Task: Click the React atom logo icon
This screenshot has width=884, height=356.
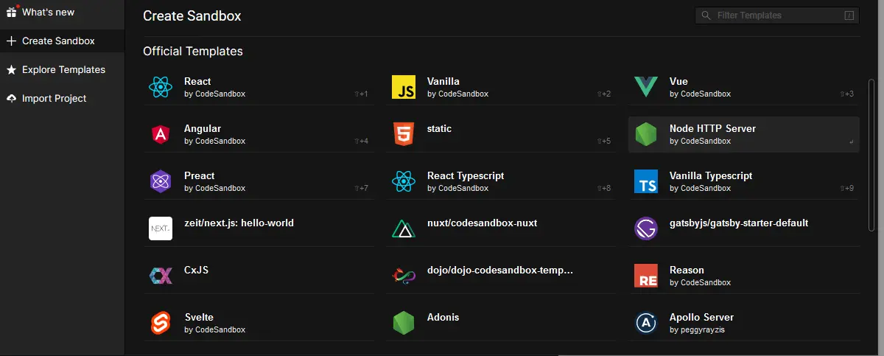Action: tap(160, 87)
